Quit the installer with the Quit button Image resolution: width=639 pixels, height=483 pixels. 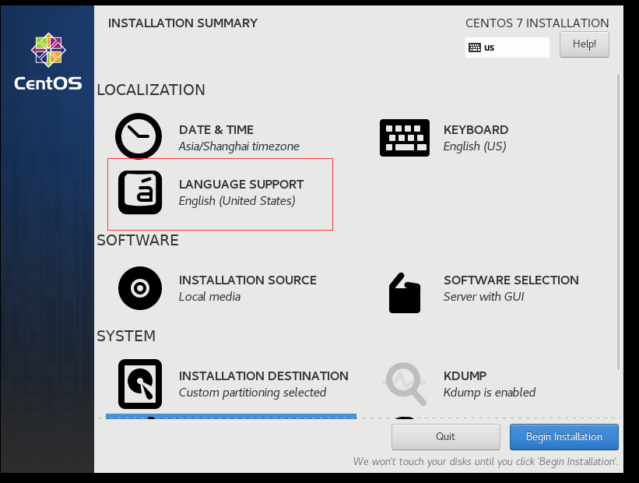(x=446, y=437)
